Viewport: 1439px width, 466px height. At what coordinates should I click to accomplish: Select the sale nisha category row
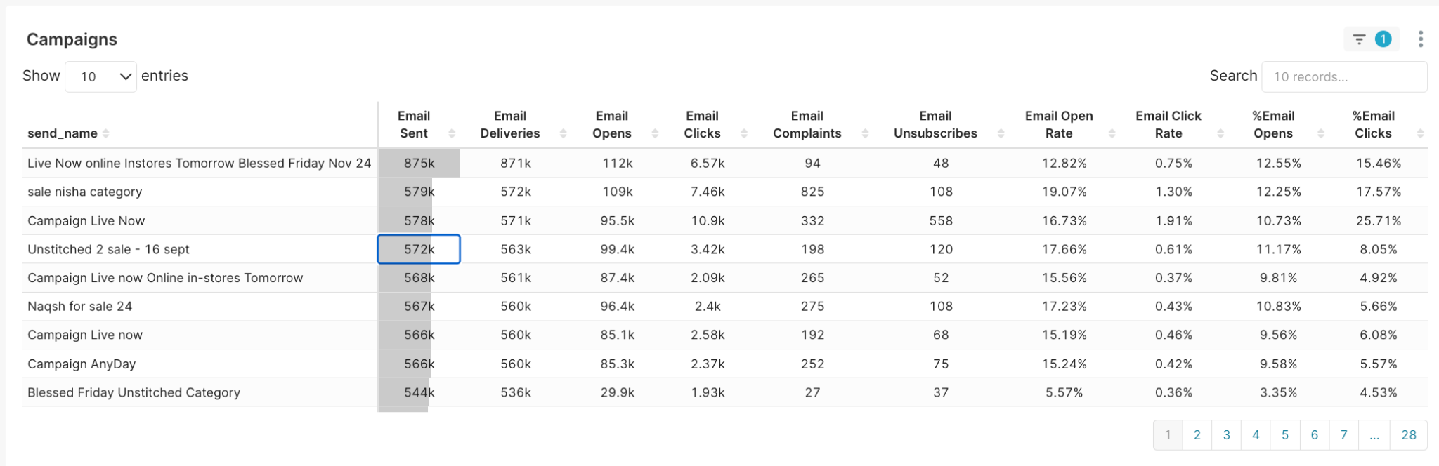(85, 192)
